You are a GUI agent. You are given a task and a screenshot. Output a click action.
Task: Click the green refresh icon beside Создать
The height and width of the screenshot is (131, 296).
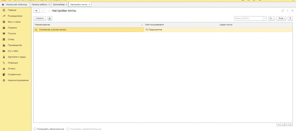click(50, 18)
